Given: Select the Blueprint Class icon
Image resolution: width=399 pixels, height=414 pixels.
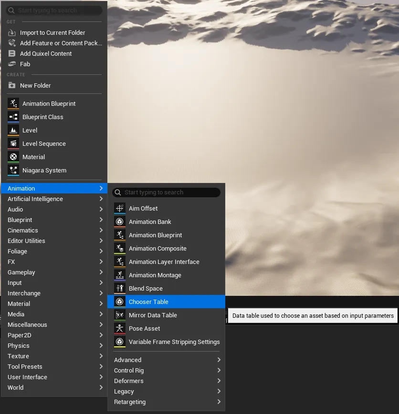Looking at the screenshot, I should 13,117.
